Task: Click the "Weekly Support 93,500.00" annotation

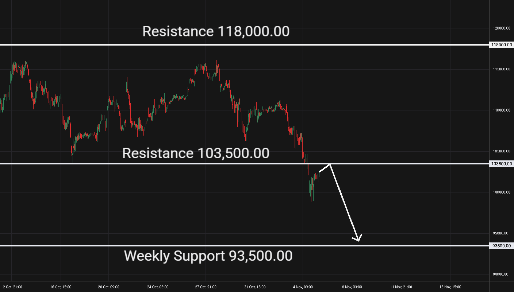Action: [208, 256]
